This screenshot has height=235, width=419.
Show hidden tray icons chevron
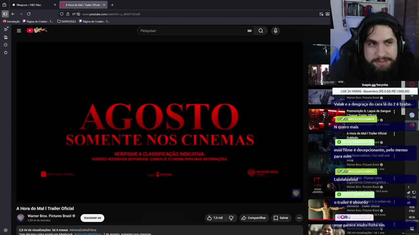[409, 187]
